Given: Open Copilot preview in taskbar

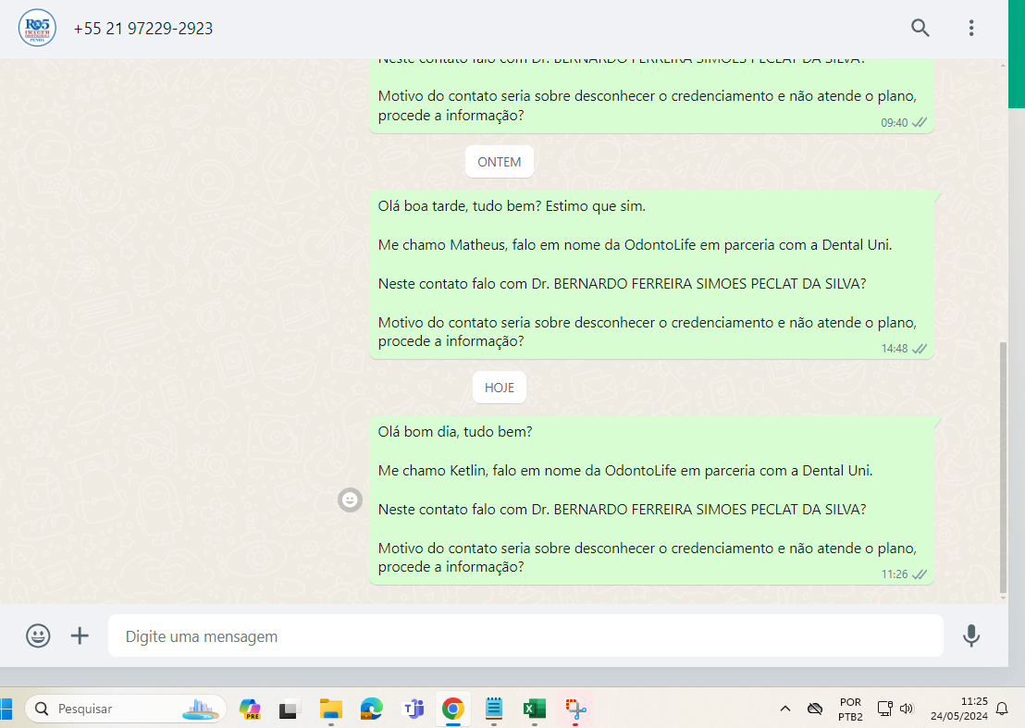Looking at the screenshot, I should (250, 709).
